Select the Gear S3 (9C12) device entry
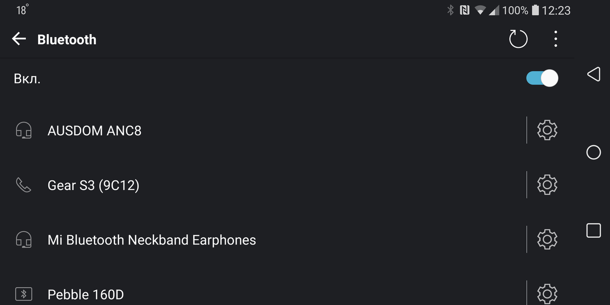This screenshot has height=305, width=610. coord(94,185)
